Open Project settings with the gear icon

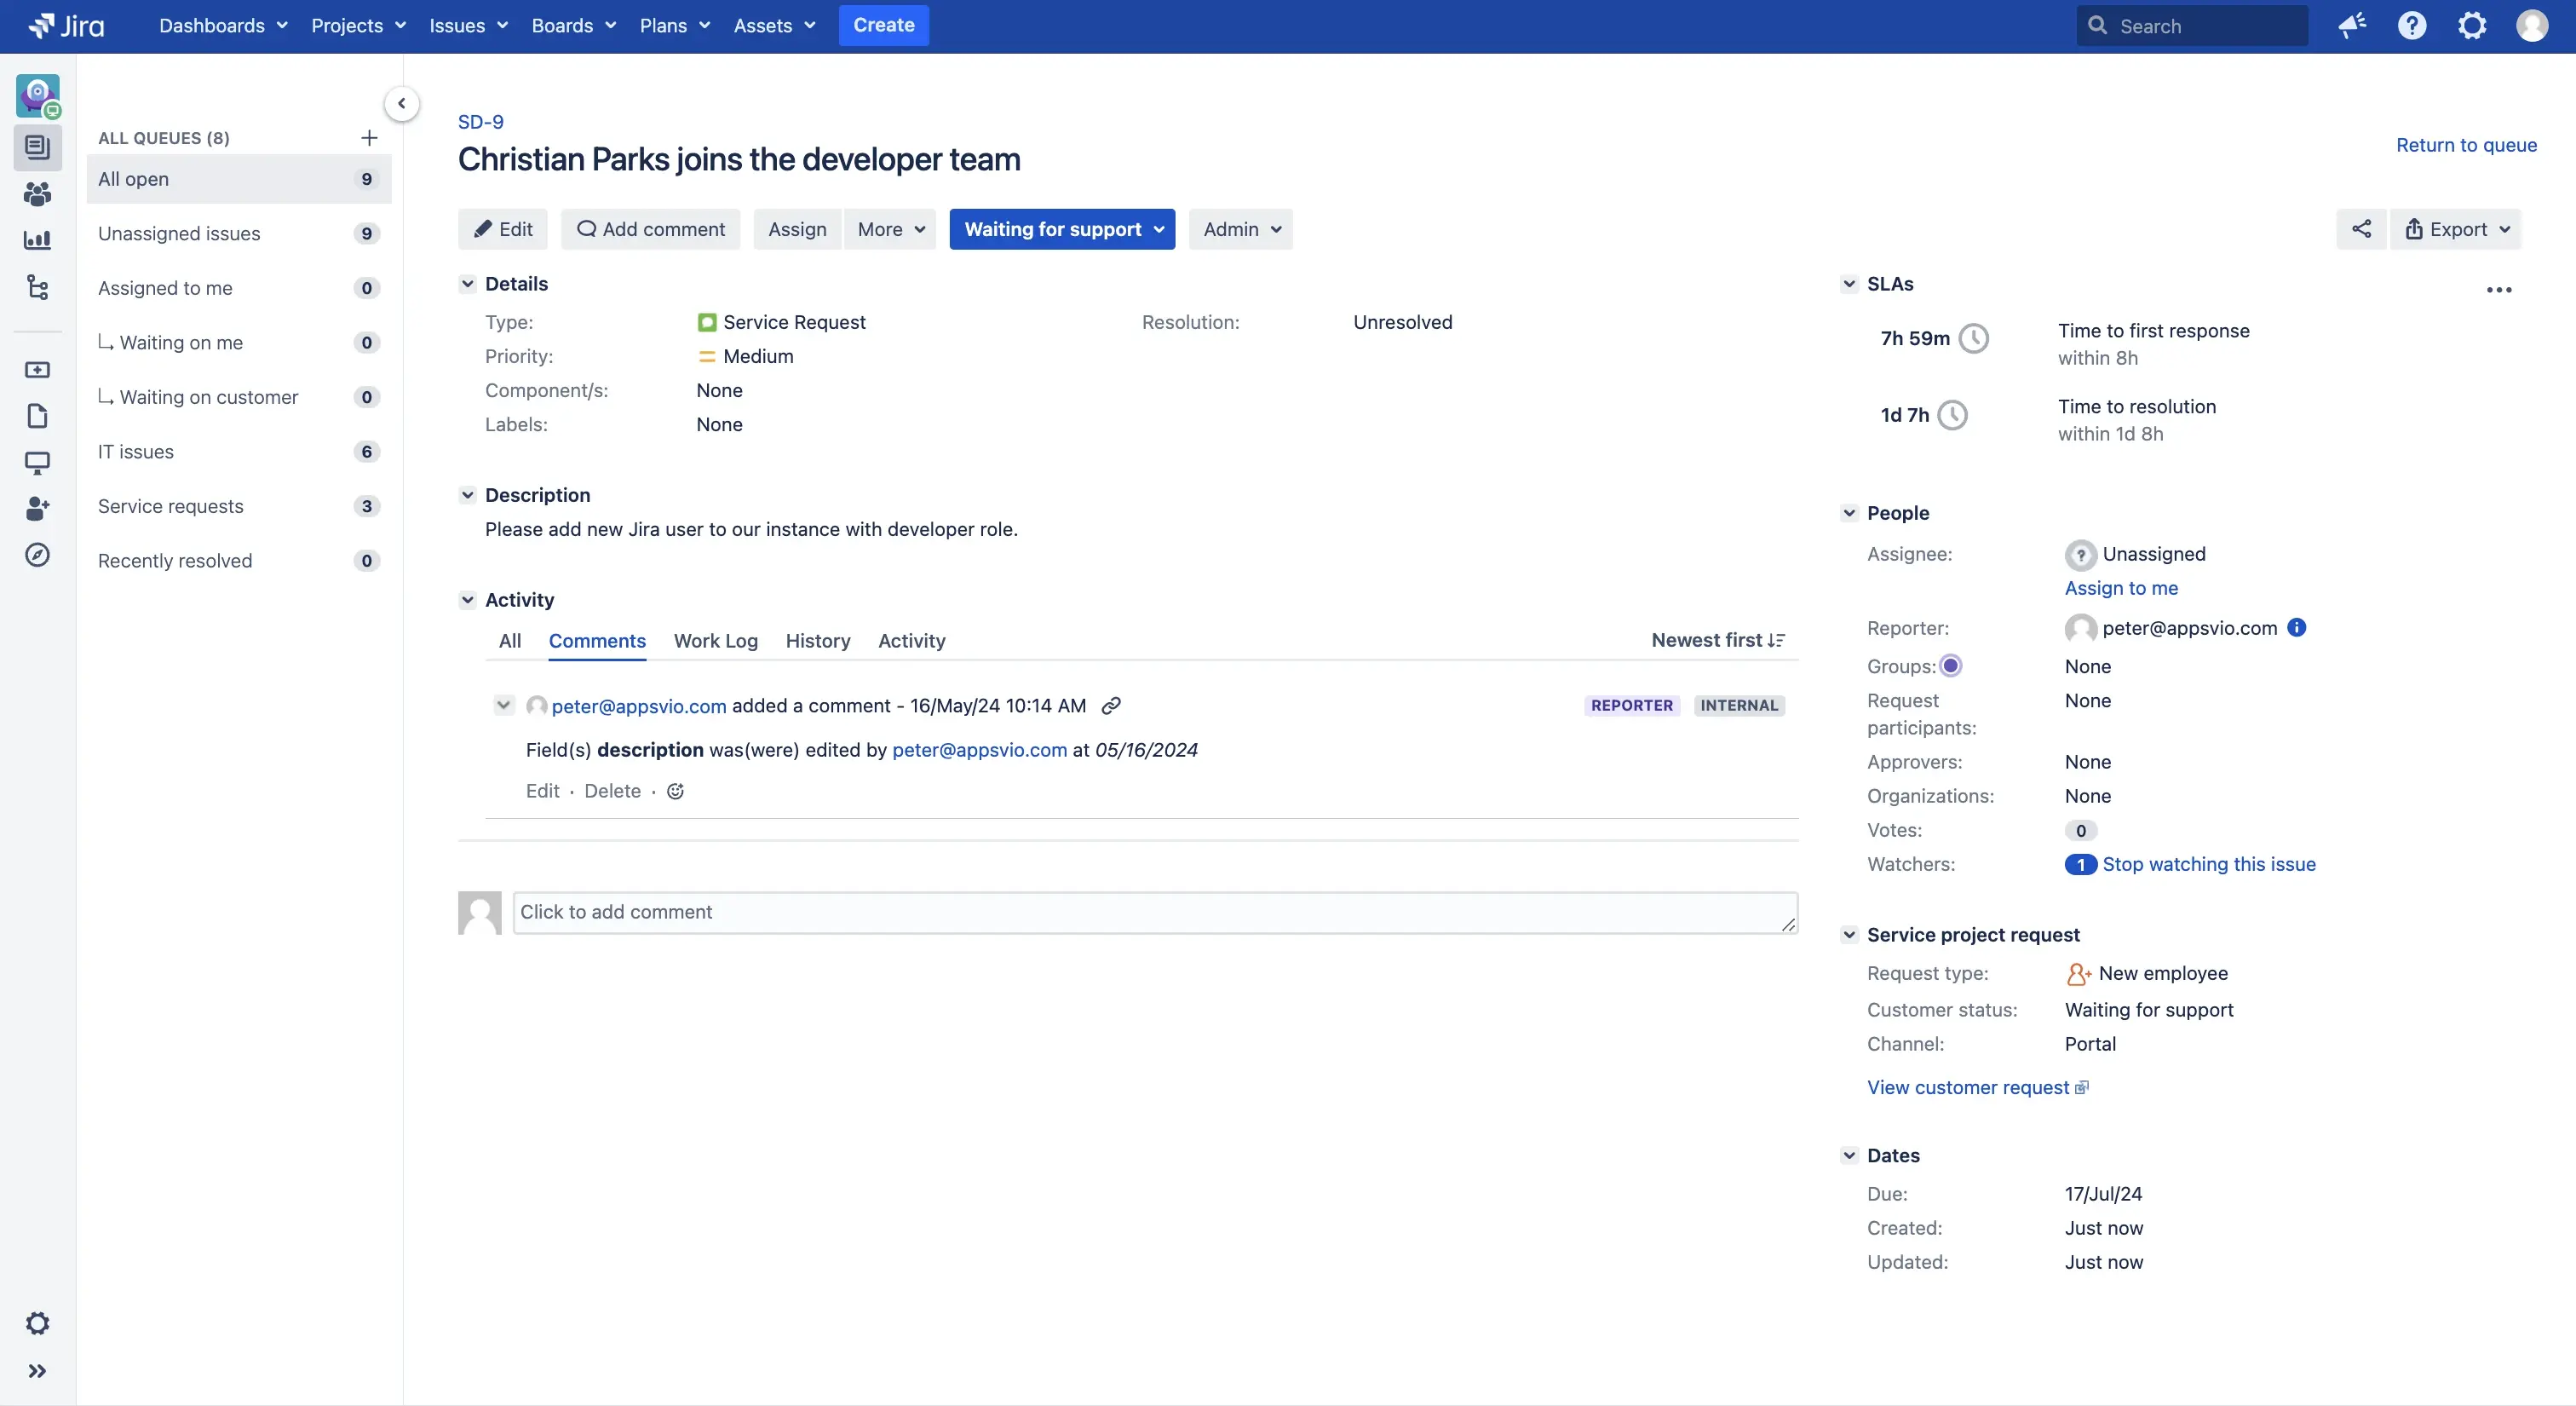click(37, 1322)
